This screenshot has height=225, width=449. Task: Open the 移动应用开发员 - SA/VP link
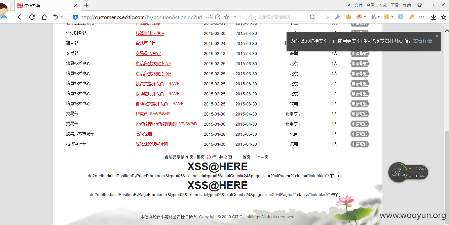click(157, 94)
